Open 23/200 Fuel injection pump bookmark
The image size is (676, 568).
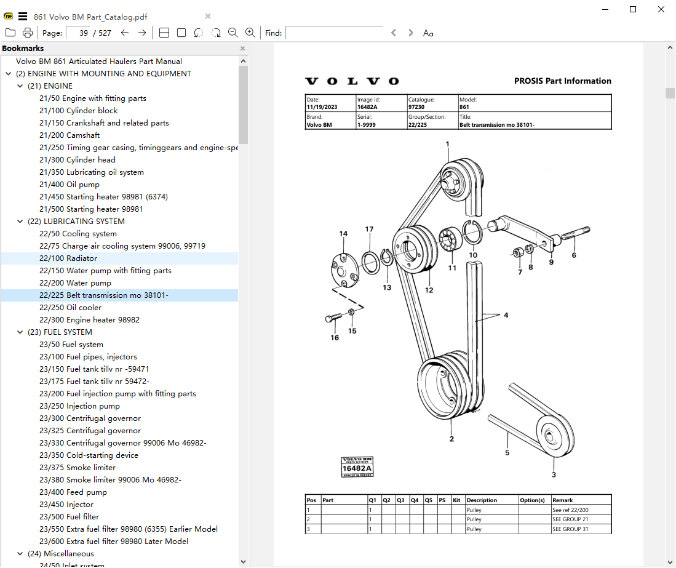coord(117,394)
